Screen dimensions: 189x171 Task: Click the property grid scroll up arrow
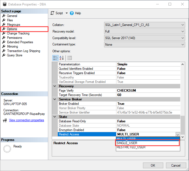[x=183, y=64]
